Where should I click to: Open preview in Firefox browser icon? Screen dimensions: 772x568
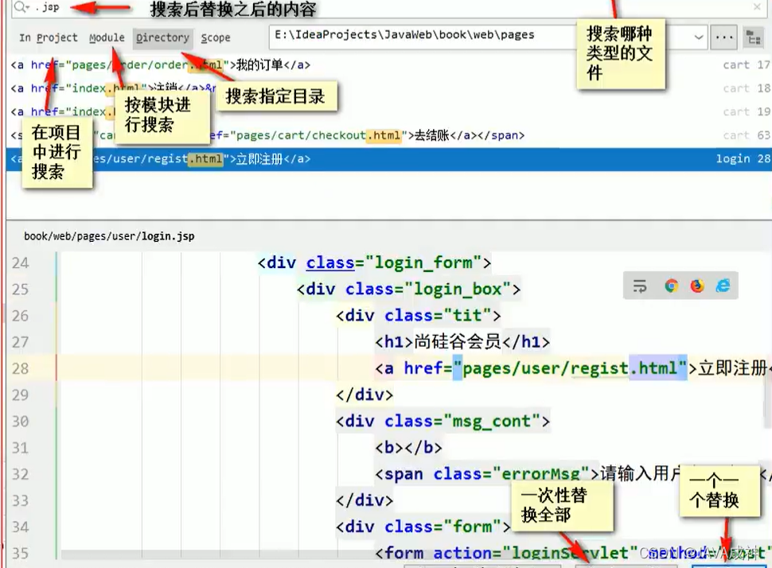point(697,286)
